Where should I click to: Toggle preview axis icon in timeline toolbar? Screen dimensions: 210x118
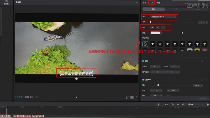click(x=183, y=104)
